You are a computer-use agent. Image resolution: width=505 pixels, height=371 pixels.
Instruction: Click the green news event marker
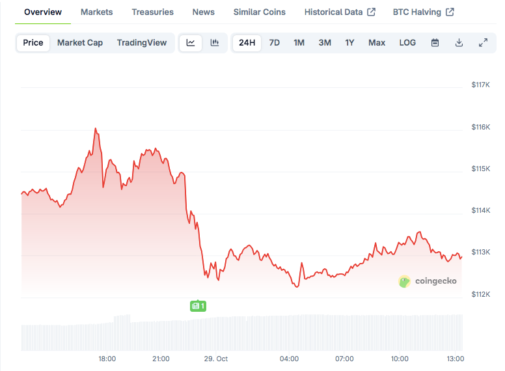tap(198, 306)
